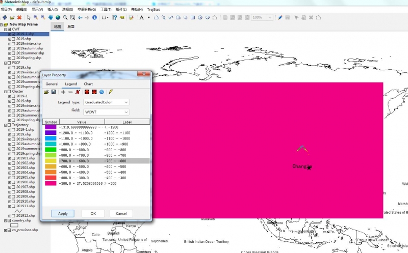Viewport: 408px width, 253px height.
Task: Select the pan hand tool in main toolbar
Action: pos(51,17)
